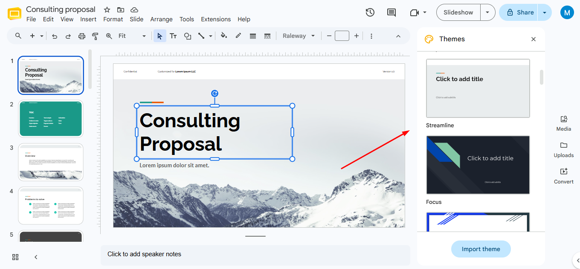Open the Slide menu

(136, 19)
